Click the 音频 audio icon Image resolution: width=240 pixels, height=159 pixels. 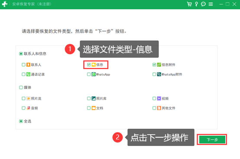click(x=28, y=108)
